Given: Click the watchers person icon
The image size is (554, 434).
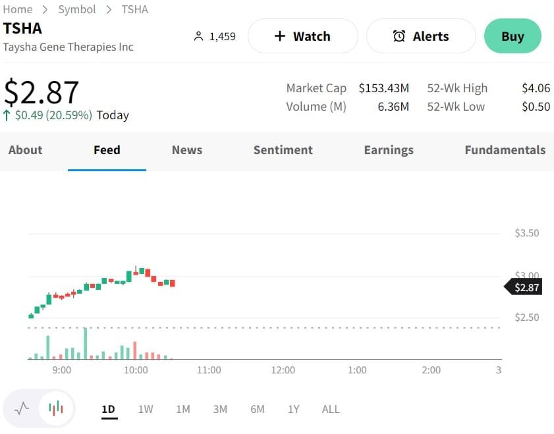Looking at the screenshot, I should point(198,36).
